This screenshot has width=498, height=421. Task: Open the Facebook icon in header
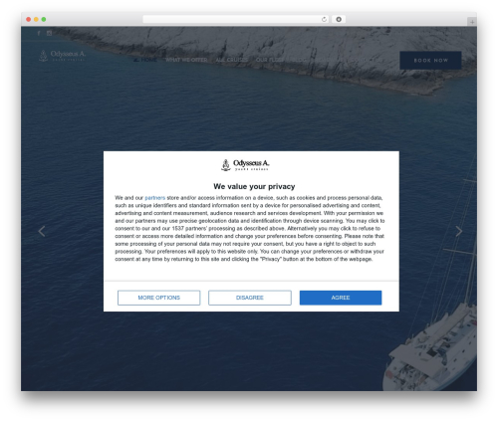(39, 33)
